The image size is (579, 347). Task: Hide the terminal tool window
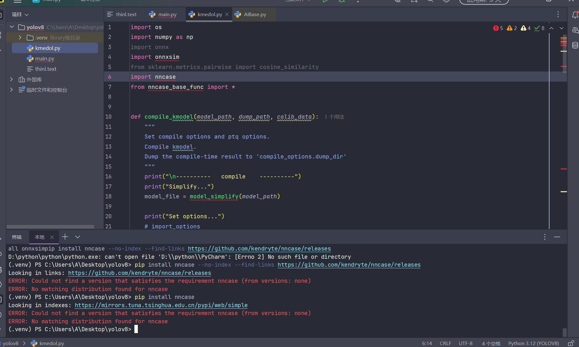point(557,237)
